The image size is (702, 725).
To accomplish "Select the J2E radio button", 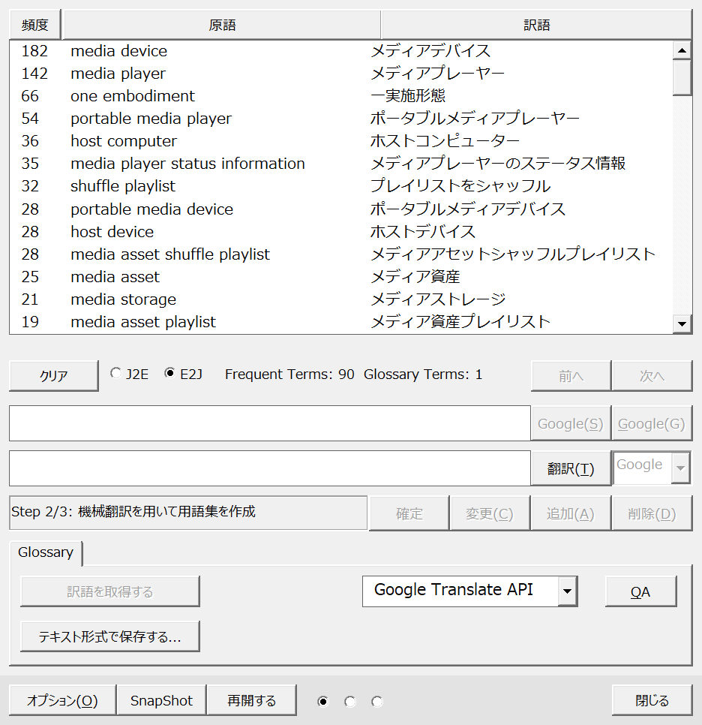I will 115,373.
